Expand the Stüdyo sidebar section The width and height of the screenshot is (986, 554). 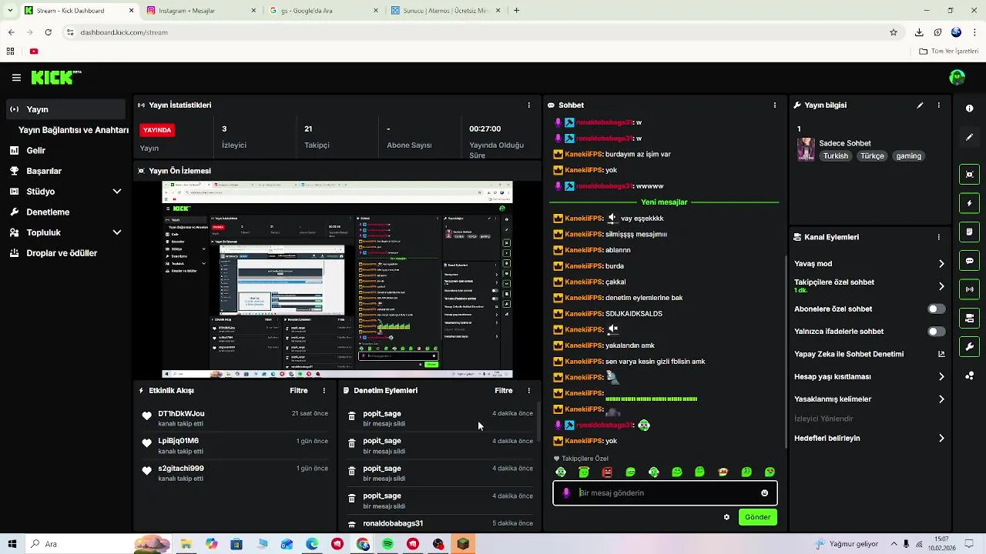click(65, 192)
